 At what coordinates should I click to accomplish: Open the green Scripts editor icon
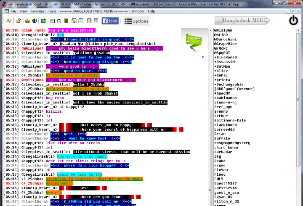43,21
